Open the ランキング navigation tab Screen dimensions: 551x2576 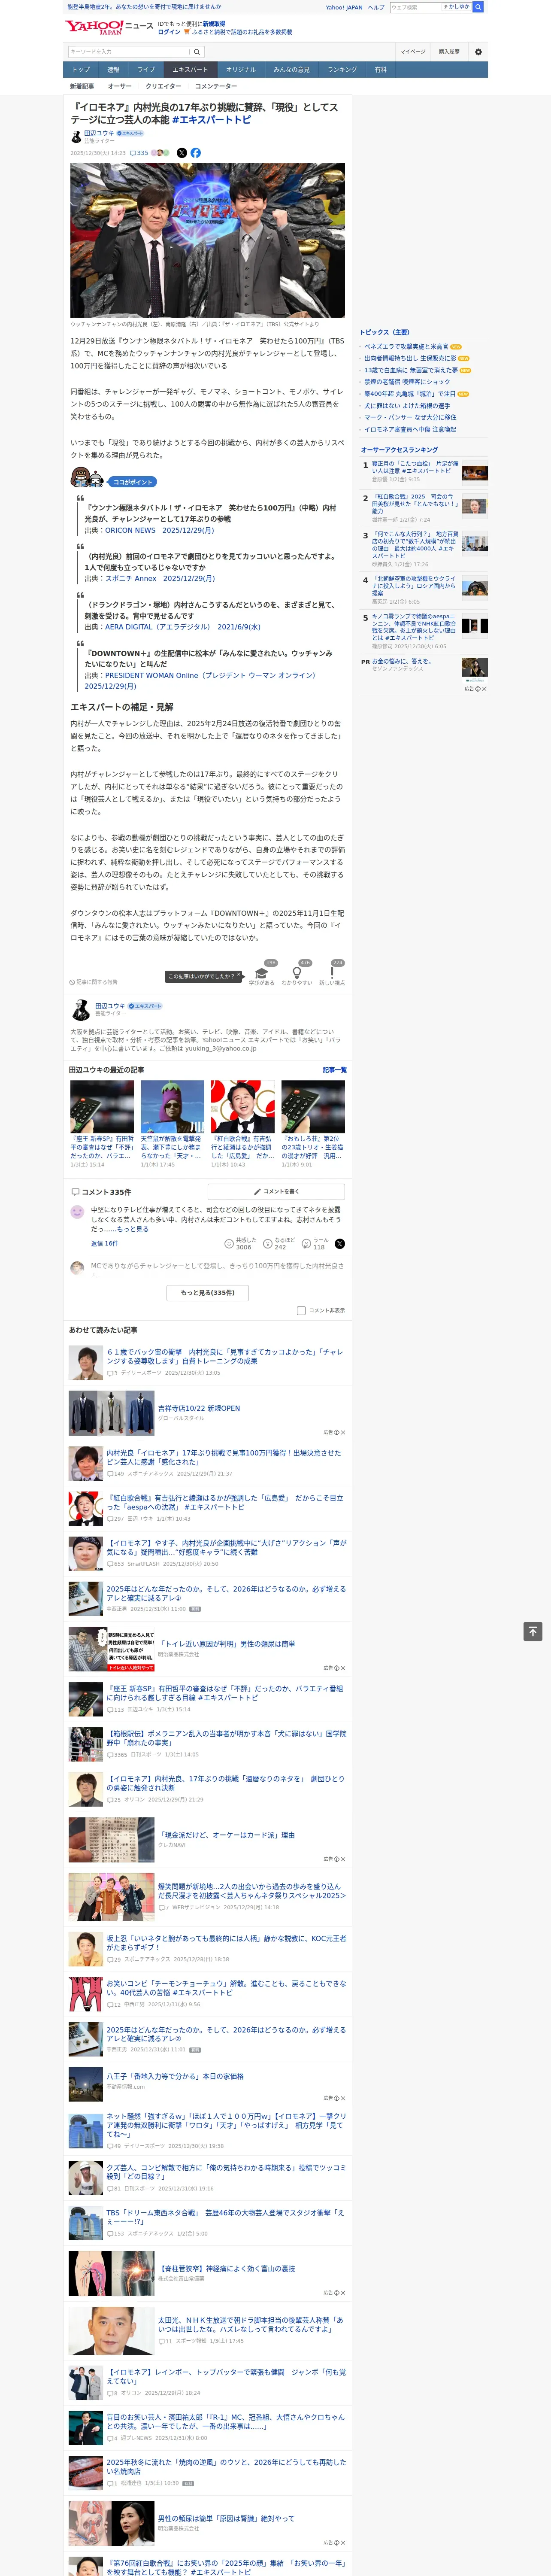pyautogui.click(x=342, y=70)
